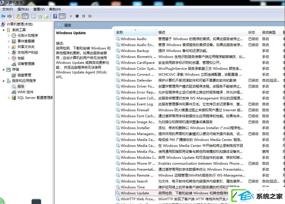Open the 帮助(H) menu

click(55, 9)
